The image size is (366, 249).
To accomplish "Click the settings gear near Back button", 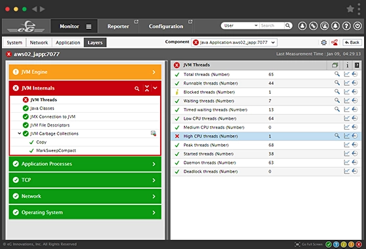I will [x=324, y=43].
